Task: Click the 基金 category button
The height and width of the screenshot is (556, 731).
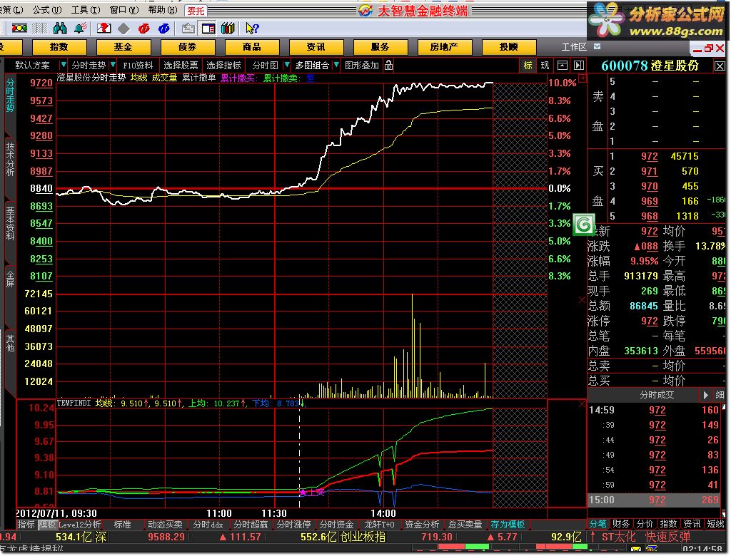Action: point(123,47)
